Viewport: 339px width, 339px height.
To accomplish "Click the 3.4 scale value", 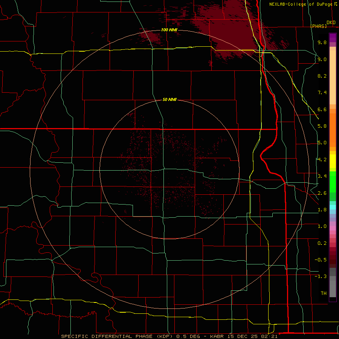I will click(x=322, y=176).
